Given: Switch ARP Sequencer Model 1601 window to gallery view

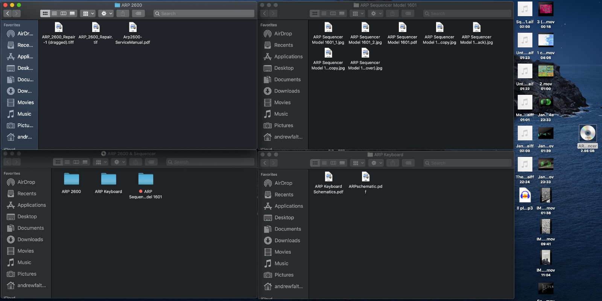Looking at the screenshot, I should point(342,14).
